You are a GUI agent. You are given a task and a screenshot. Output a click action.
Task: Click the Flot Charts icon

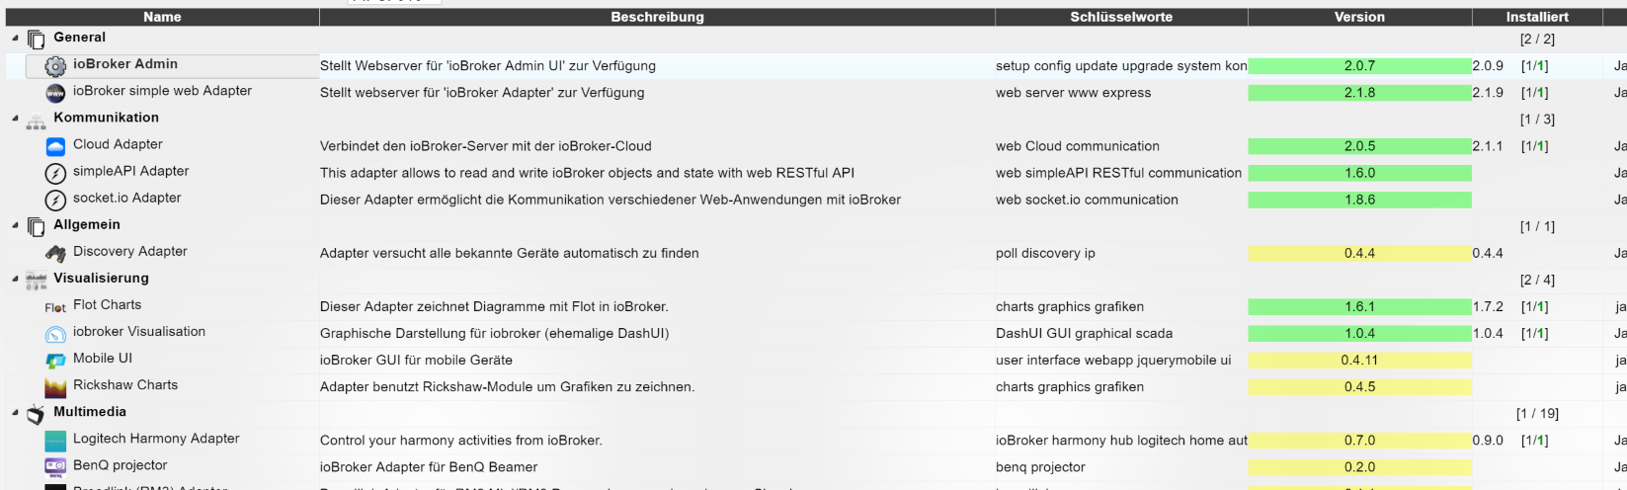point(55,307)
